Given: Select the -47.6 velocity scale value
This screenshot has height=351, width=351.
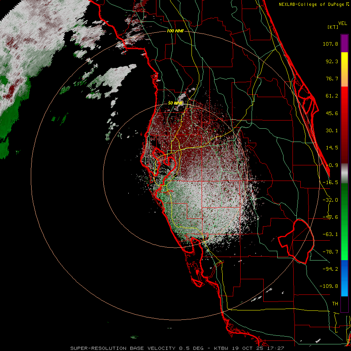Looking at the screenshot, I should 330,217.
